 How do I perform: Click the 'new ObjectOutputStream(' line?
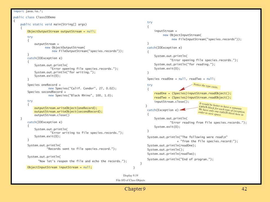(x=65, y=47)
